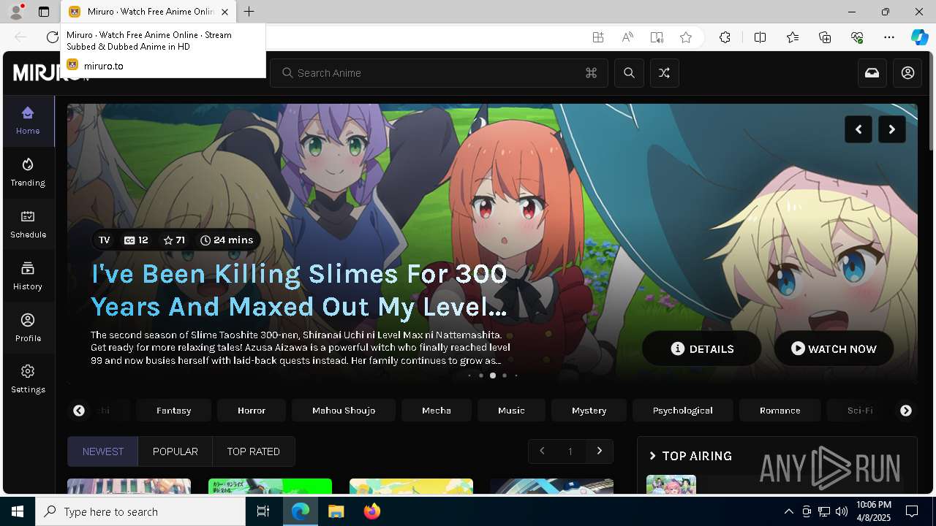Open Edge Settings and more menu
Screen dimensions: 936x526
(x=889, y=37)
